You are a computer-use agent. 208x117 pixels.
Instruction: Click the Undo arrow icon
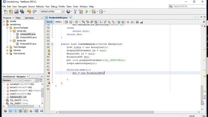pyautogui.click(x=29, y=12)
